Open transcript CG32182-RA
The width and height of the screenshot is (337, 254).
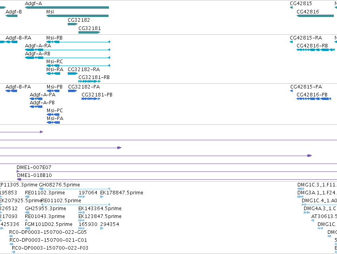(x=84, y=70)
